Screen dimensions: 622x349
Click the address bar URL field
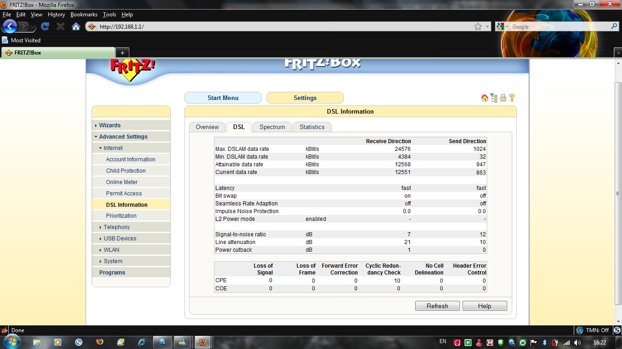285,26
